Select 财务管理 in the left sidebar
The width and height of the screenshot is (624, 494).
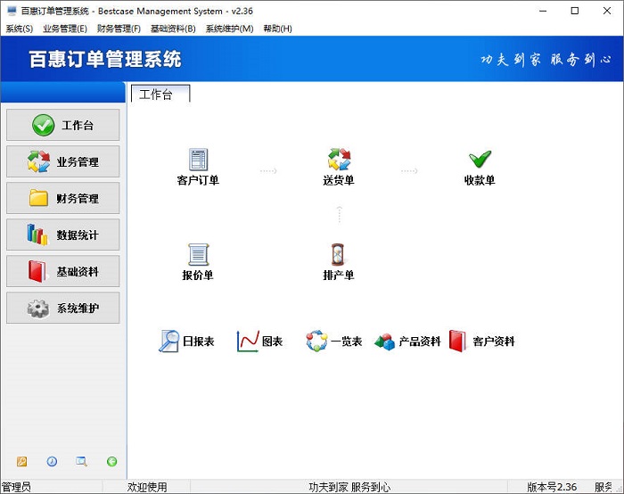point(63,198)
